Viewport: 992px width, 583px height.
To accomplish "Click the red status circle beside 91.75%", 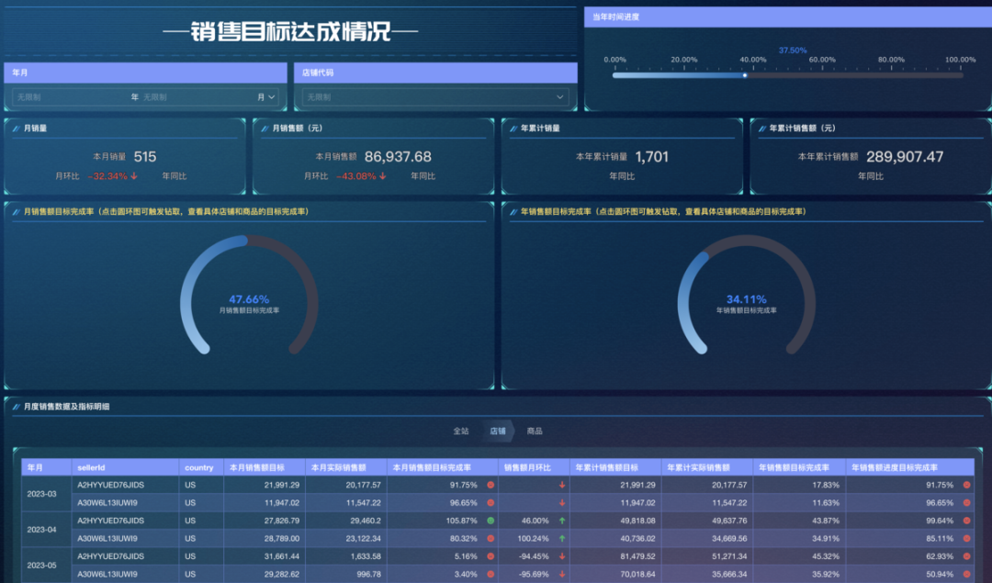I will [491, 485].
